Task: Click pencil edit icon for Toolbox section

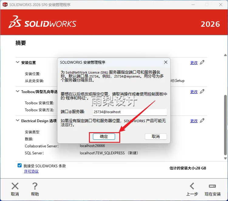Action: (202, 91)
